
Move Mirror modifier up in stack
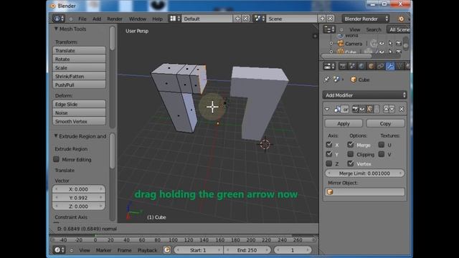[386, 109]
